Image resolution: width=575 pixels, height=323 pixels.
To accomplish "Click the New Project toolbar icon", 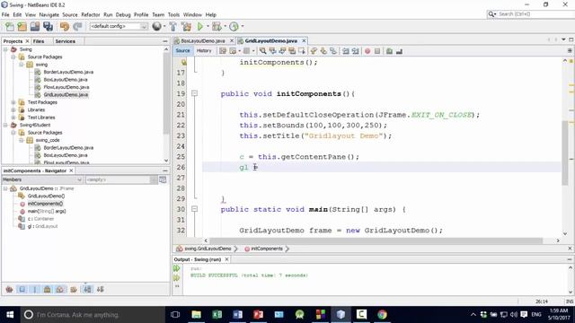I will point(22,26).
